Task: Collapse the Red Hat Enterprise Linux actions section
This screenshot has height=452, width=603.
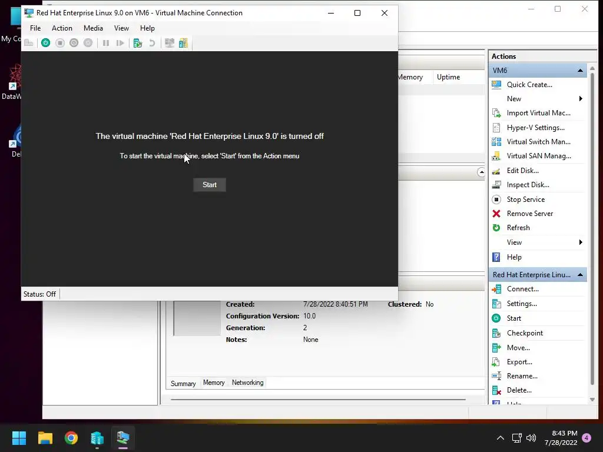Action: click(580, 275)
